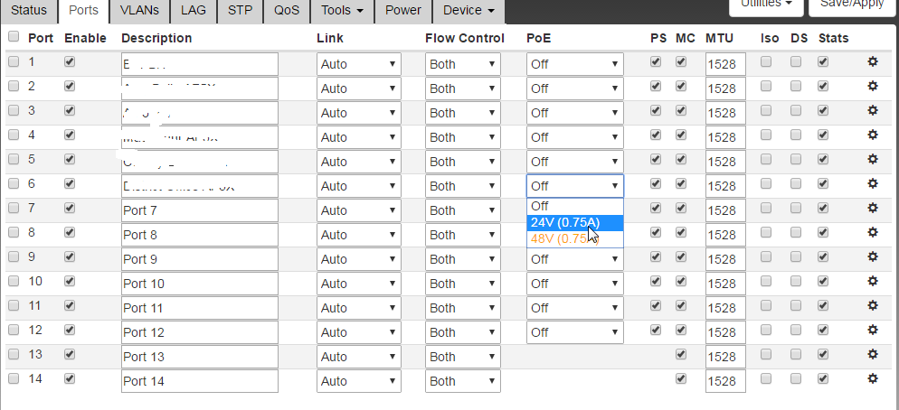
Task: Click the gear icon for port 11
Action: click(873, 306)
